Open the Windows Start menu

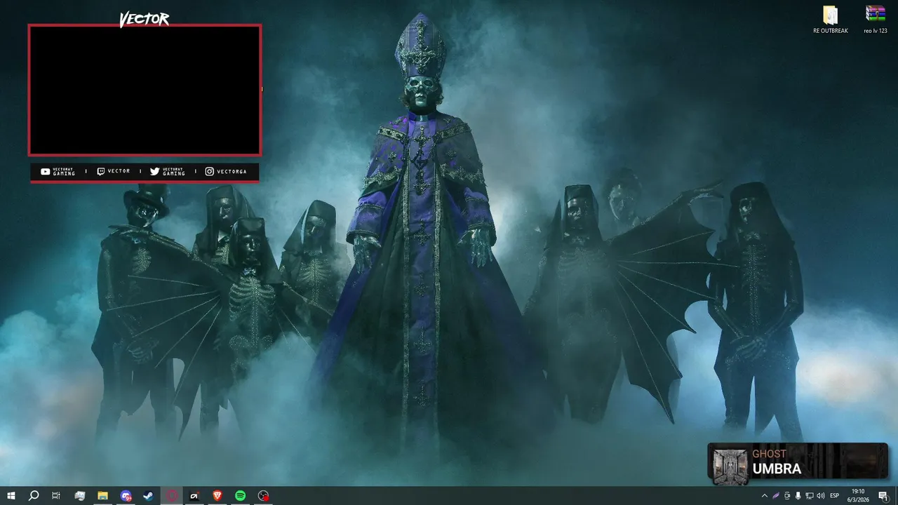pyautogui.click(x=11, y=496)
